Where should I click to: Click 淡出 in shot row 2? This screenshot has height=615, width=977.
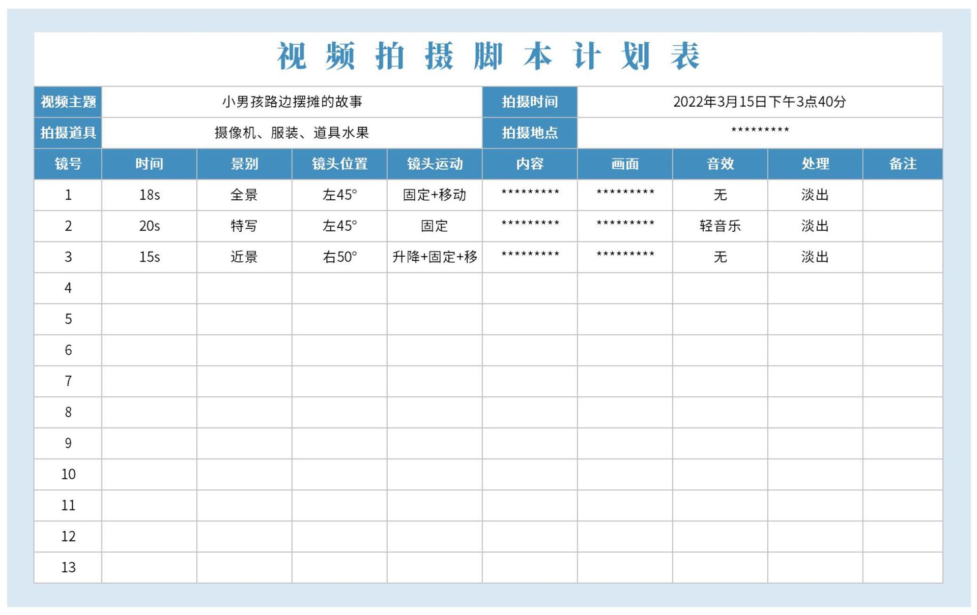815,226
